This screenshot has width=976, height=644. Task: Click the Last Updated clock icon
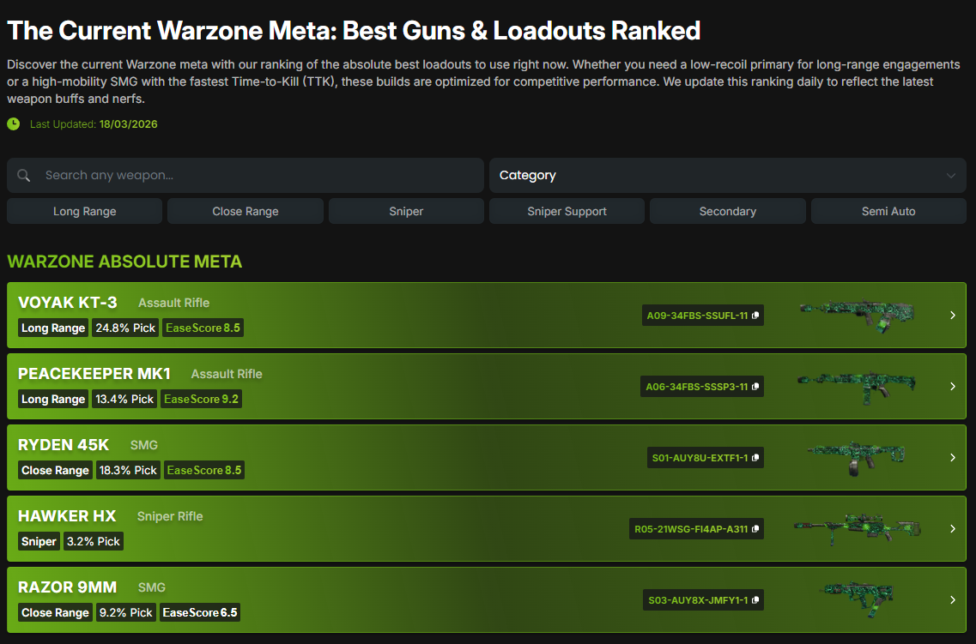point(14,124)
